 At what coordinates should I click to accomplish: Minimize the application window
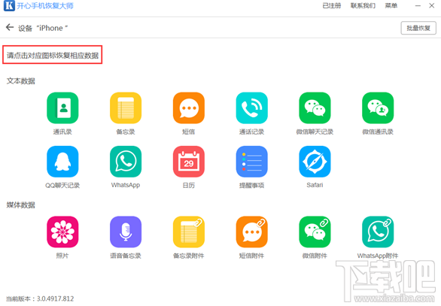418,5
